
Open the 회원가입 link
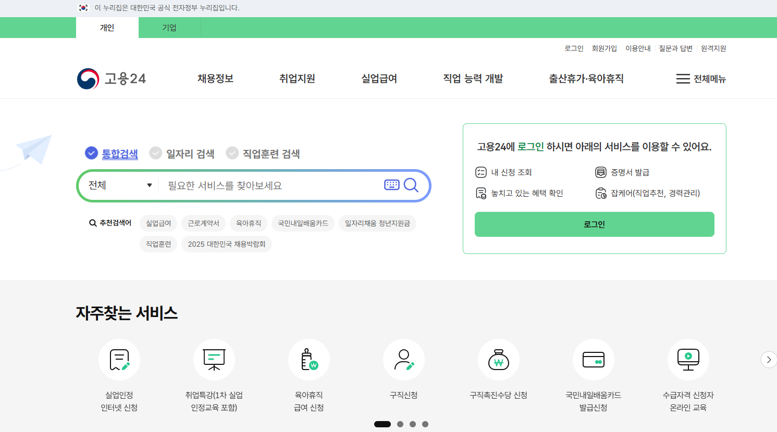click(x=605, y=48)
